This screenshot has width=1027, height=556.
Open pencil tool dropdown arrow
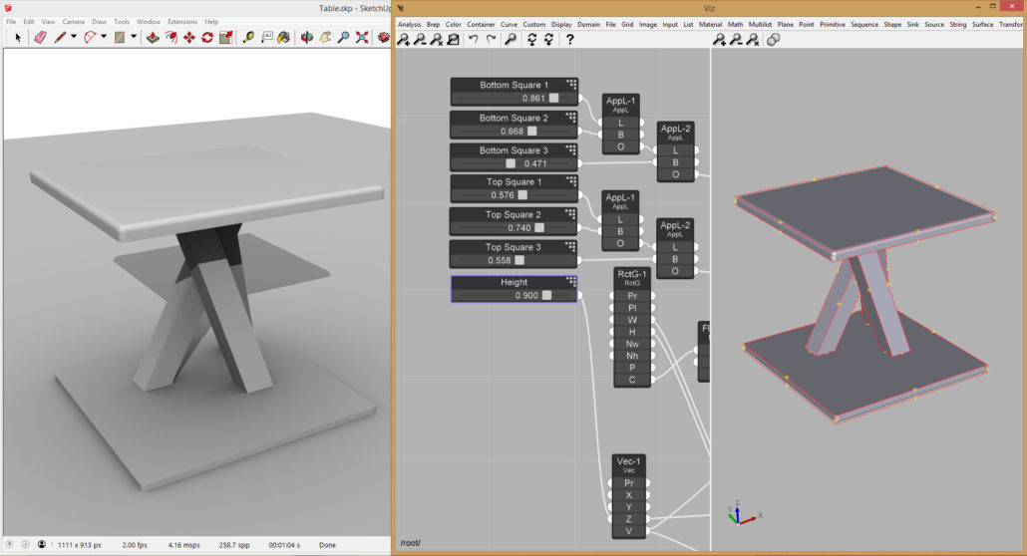pos(74,38)
